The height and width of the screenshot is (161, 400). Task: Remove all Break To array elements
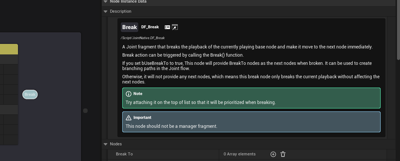pos(283,154)
